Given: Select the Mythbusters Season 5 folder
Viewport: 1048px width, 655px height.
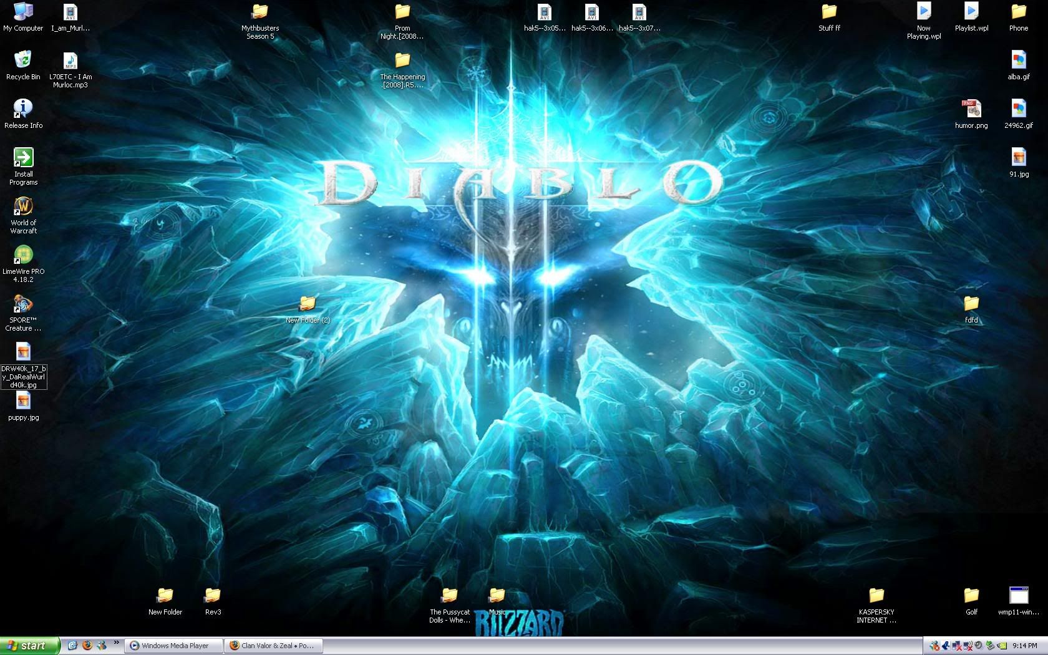Looking at the screenshot, I should pyautogui.click(x=260, y=21).
